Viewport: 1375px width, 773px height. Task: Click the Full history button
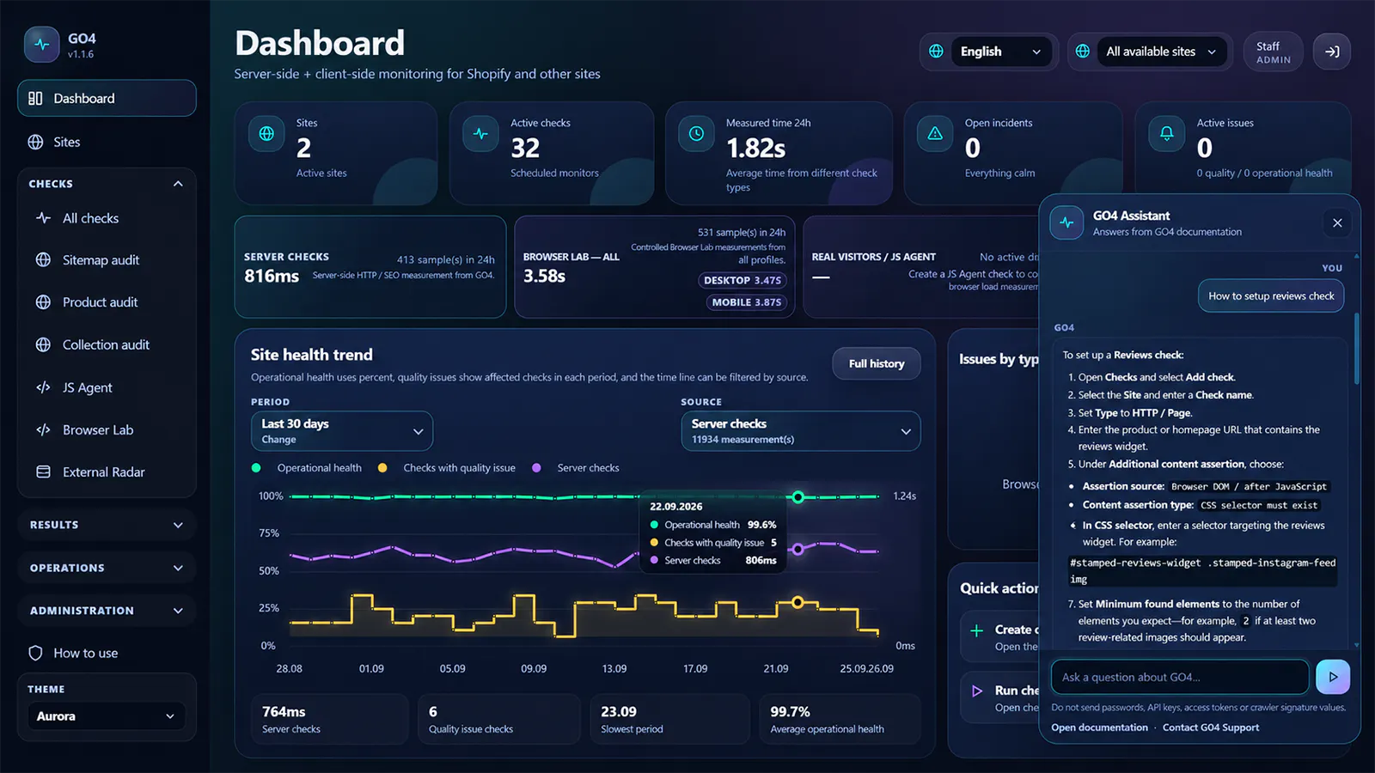[877, 363]
